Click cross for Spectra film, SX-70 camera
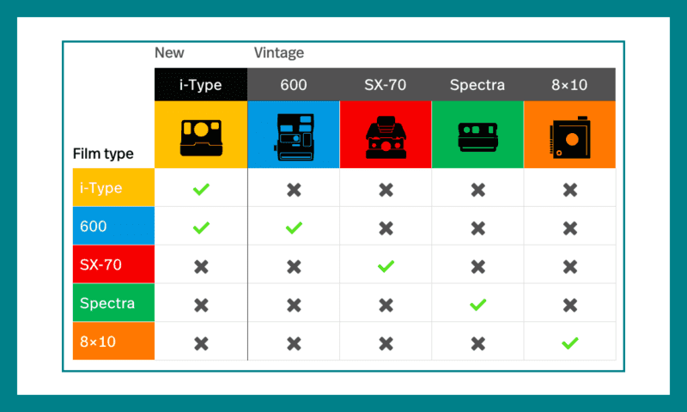This screenshot has width=687, height=412. click(386, 305)
